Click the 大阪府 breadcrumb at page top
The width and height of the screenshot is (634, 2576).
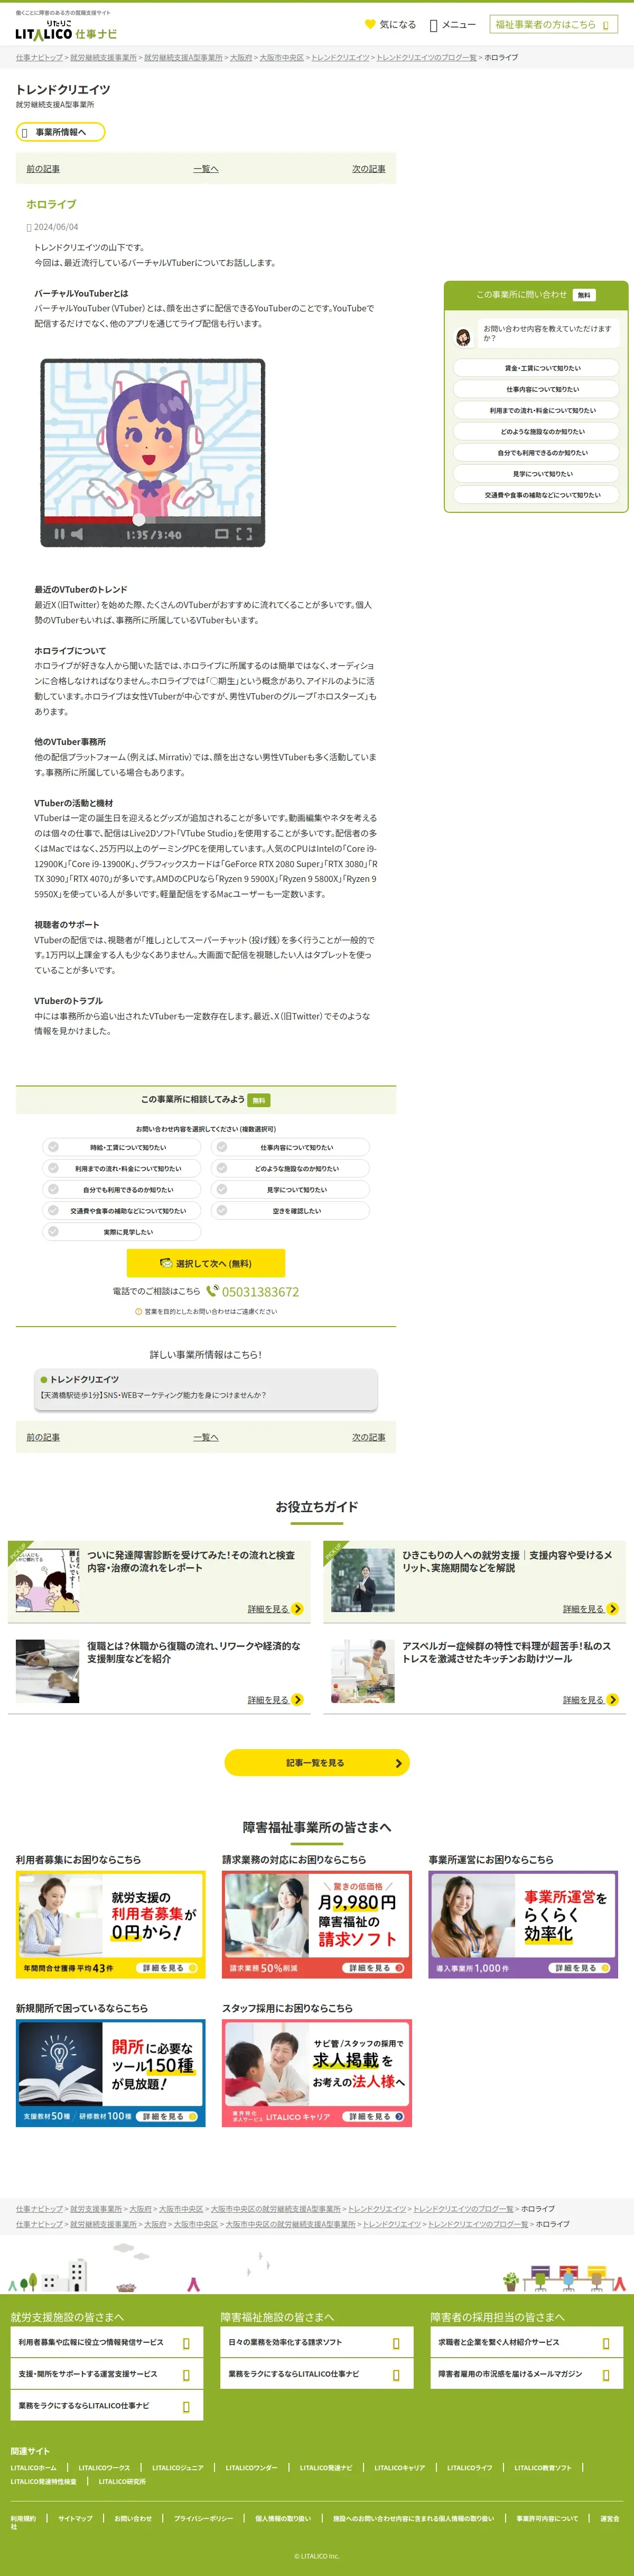pyautogui.click(x=241, y=58)
